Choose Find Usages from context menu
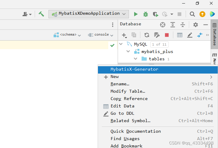The height and width of the screenshot is (148, 218). [158, 139]
